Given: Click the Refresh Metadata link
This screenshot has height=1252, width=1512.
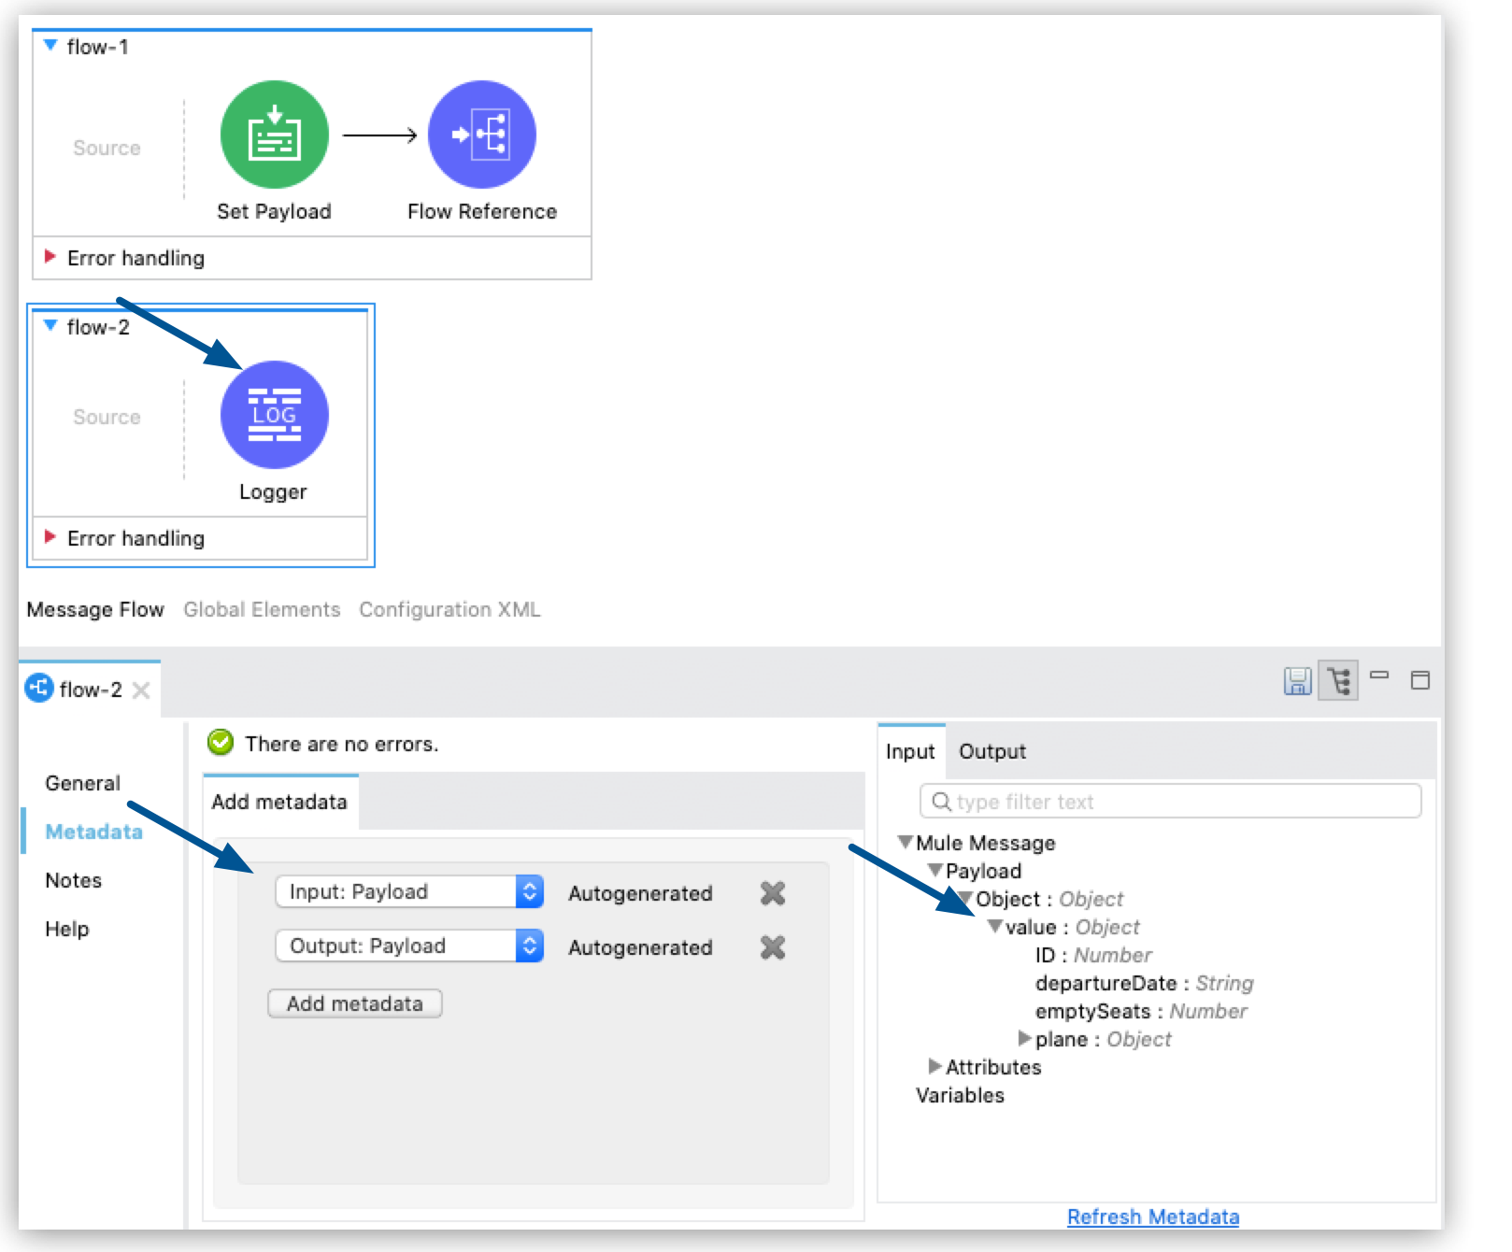Looking at the screenshot, I should pyautogui.click(x=1152, y=1216).
